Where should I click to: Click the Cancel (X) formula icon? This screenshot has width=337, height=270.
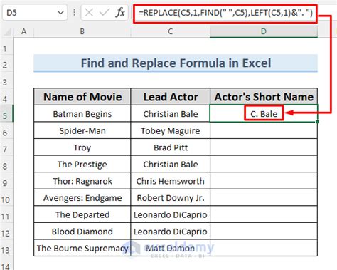(x=89, y=12)
